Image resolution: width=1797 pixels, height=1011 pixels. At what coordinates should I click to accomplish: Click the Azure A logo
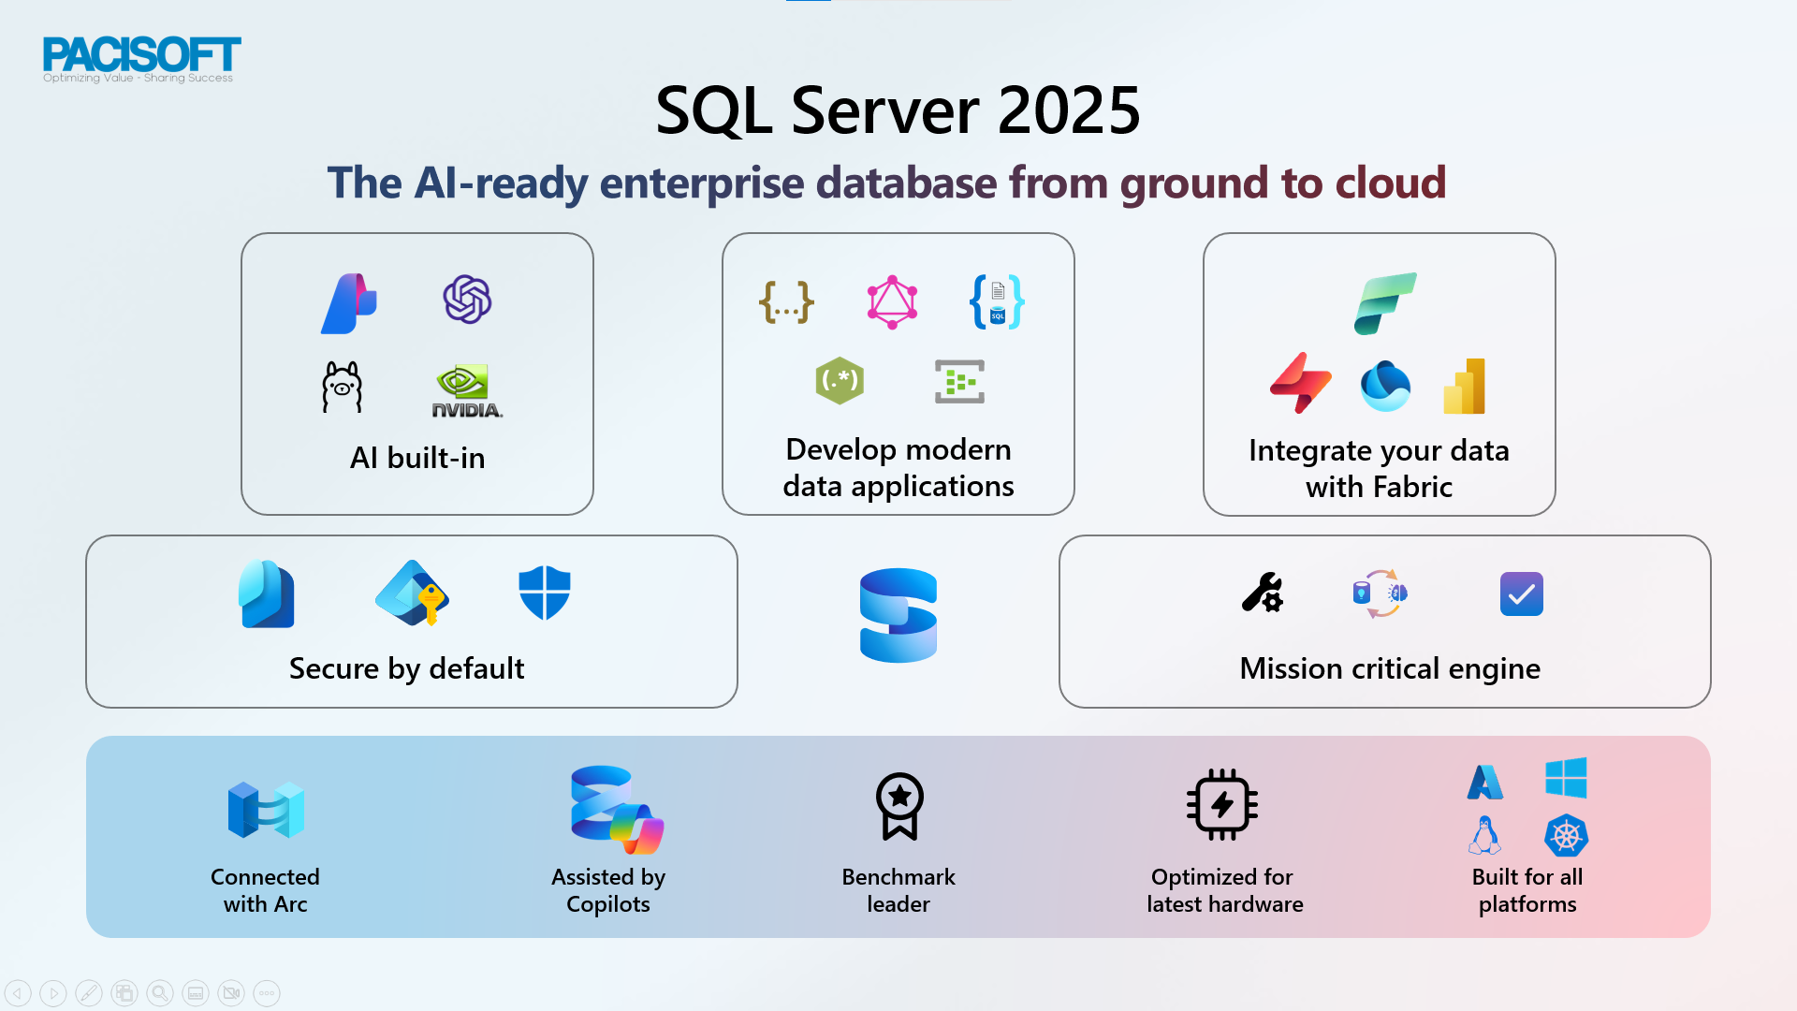click(x=1485, y=782)
